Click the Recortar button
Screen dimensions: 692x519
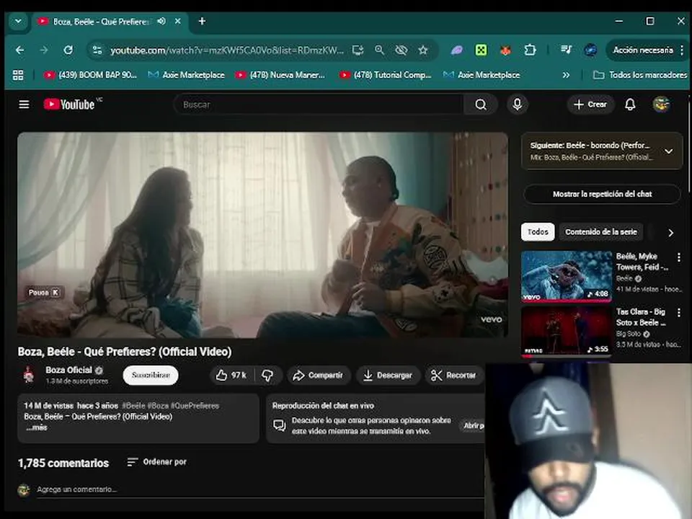pos(454,375)
